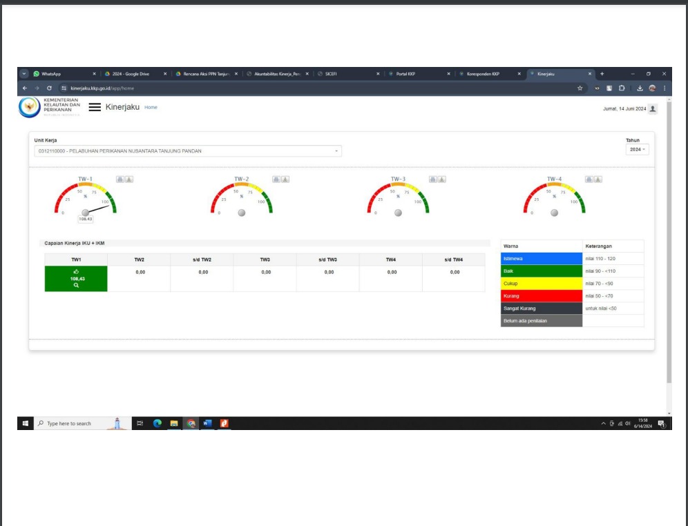This screenshot has width=688, height=526.
Task: Click the 'Sangat Kurang' legend row
Action: [x=572, y=308]
